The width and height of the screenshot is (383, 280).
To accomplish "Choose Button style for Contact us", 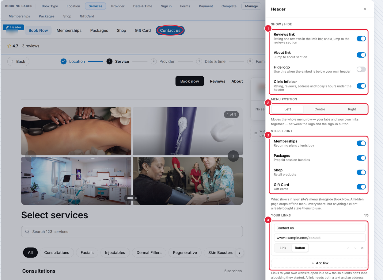I will click(x=300, y=248).
